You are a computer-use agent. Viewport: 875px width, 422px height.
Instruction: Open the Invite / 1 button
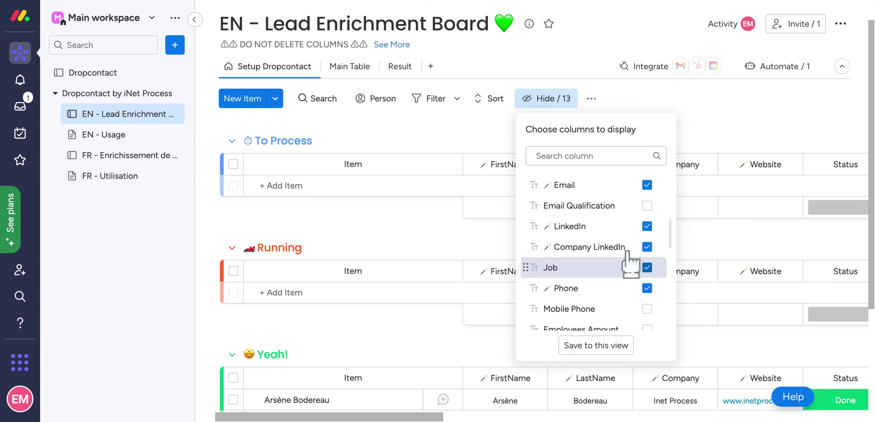[x=795, y=24]
